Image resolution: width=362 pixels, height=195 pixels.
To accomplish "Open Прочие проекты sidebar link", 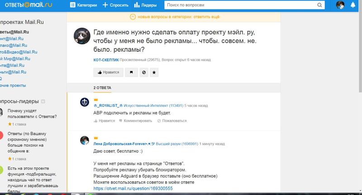I will [x=13, y=86].
